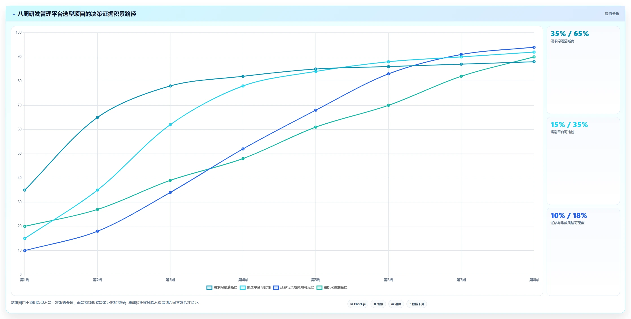631x319 pixels.
Task: Select 组织采纳准备度 point at 第7周 (82)
Action: click(461, 76)
